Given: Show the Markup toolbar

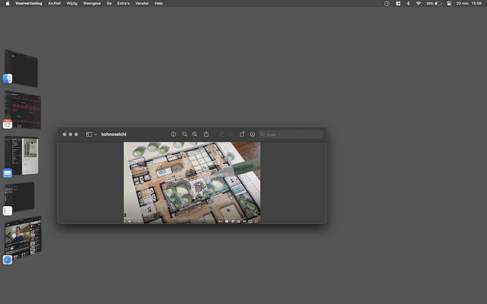Looking at the screenshot, I should (x=253, y=134).
